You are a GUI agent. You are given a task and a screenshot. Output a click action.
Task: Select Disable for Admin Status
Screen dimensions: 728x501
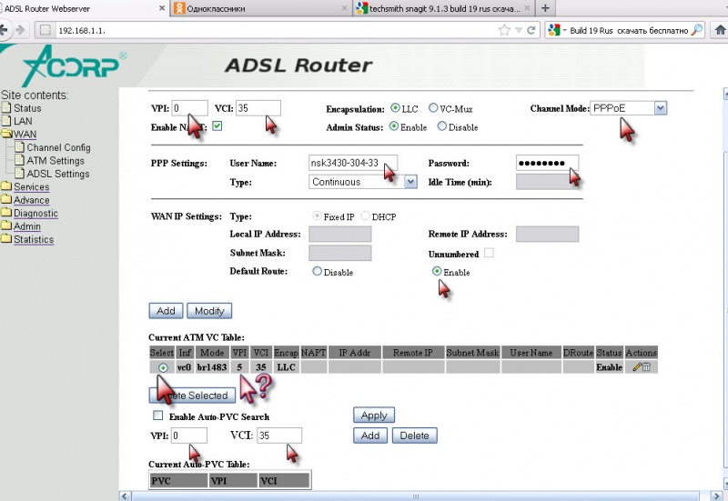click(x=440, y=127)
